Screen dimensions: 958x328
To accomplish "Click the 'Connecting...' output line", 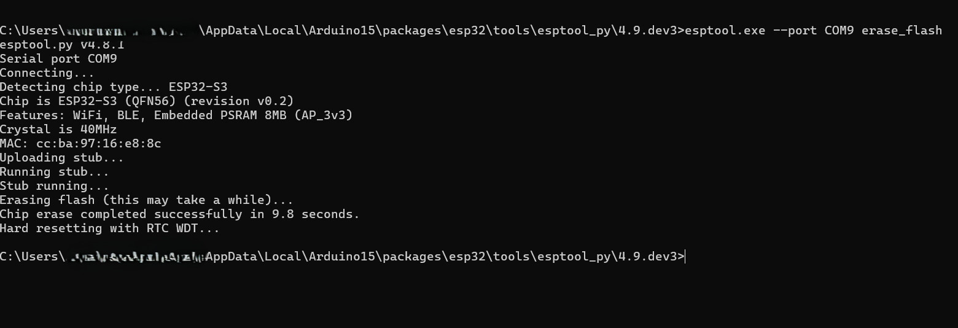I will (x=47, y=73).
